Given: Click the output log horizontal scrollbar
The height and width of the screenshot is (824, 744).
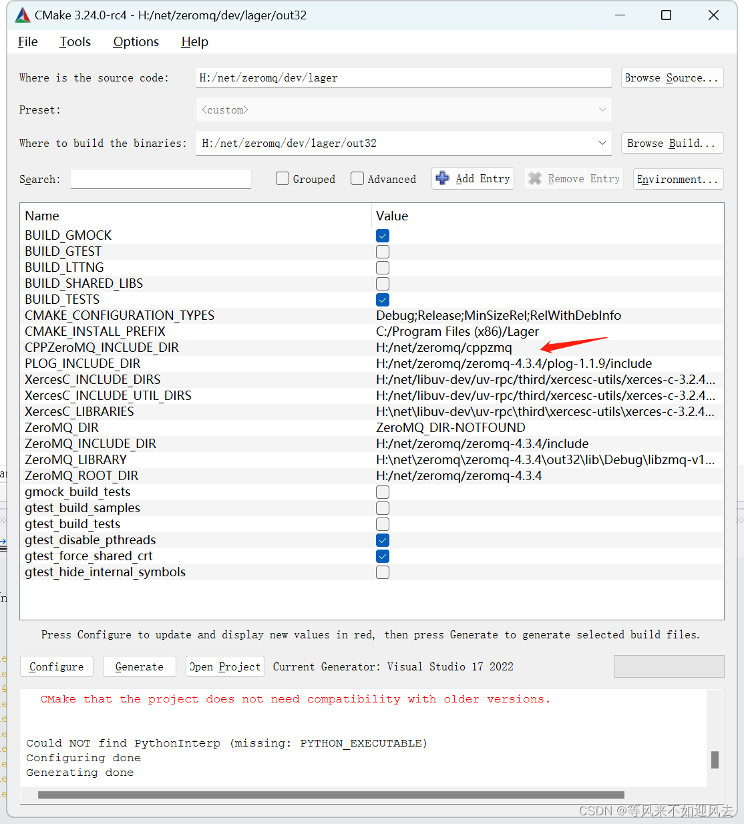Looking at the screenshot, I should pos(331,795).
